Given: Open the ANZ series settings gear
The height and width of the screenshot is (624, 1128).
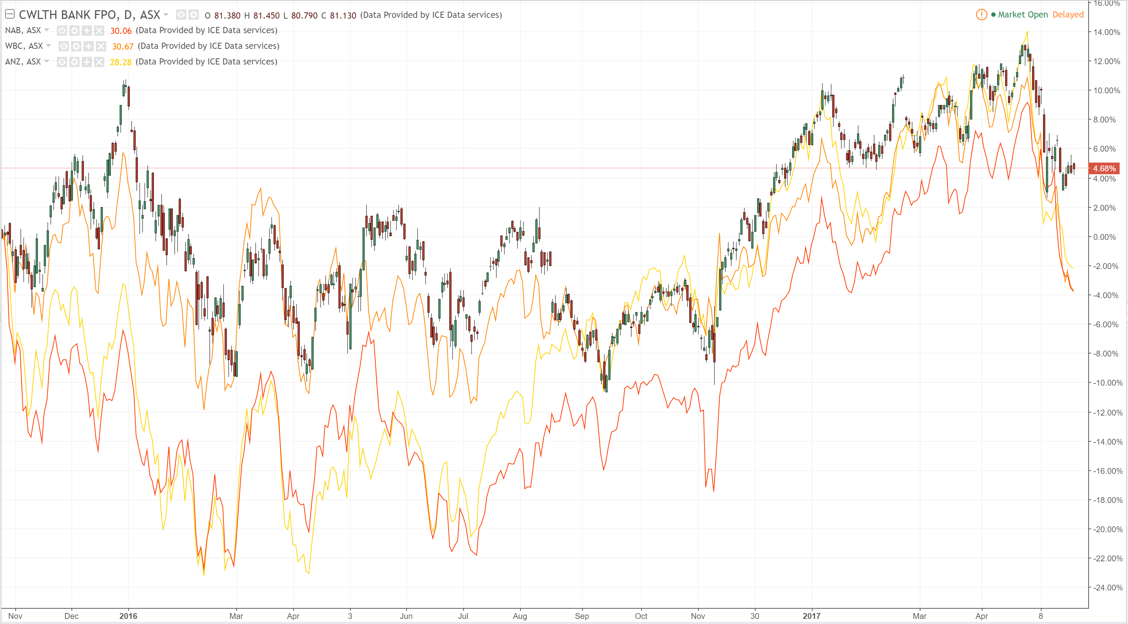Looking at the screenshot, I should pyautogui.click(x=74, y=62).
